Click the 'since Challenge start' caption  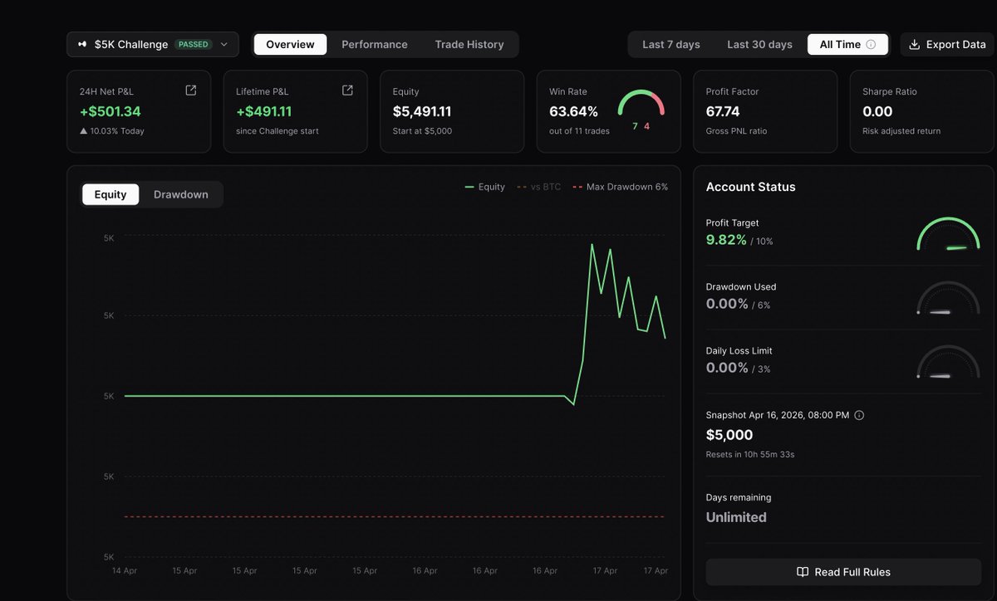[x=277, y=131]
